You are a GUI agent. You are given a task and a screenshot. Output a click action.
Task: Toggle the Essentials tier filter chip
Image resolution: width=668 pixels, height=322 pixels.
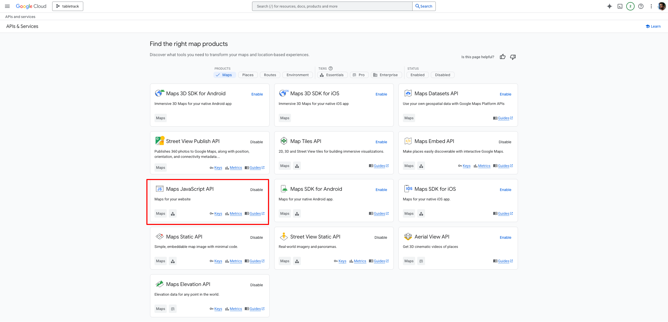332,75
